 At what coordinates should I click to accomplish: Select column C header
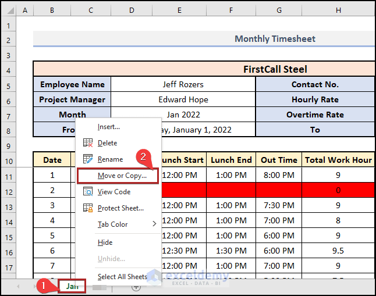click(91, 10)
